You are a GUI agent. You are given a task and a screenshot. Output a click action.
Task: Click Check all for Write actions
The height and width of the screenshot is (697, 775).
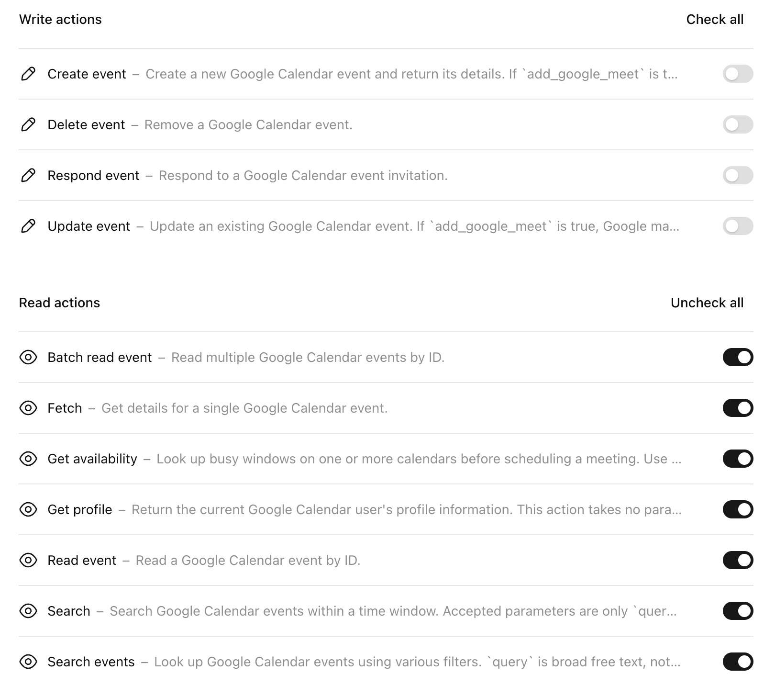point(715,19)
